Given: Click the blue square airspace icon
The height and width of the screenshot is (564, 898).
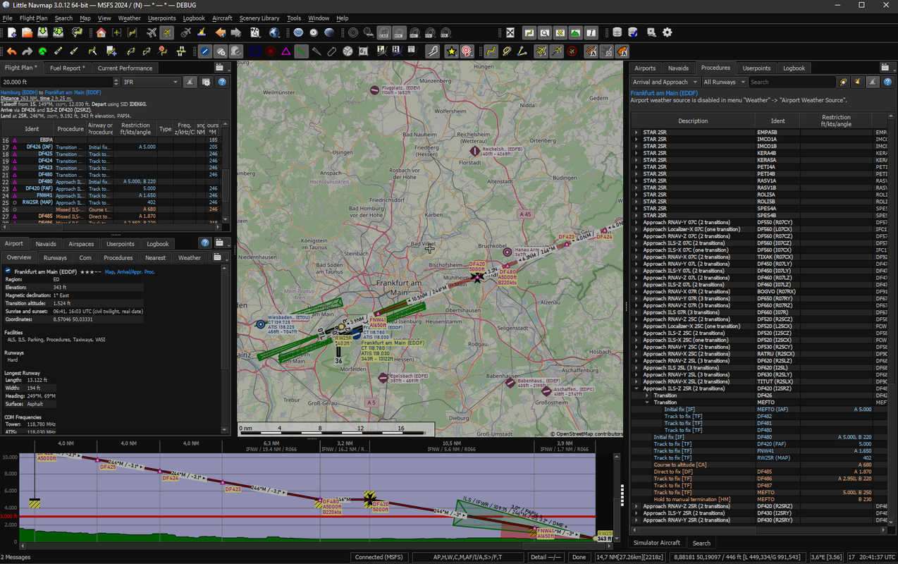Looking at the screenshot, I should point(254,51).
